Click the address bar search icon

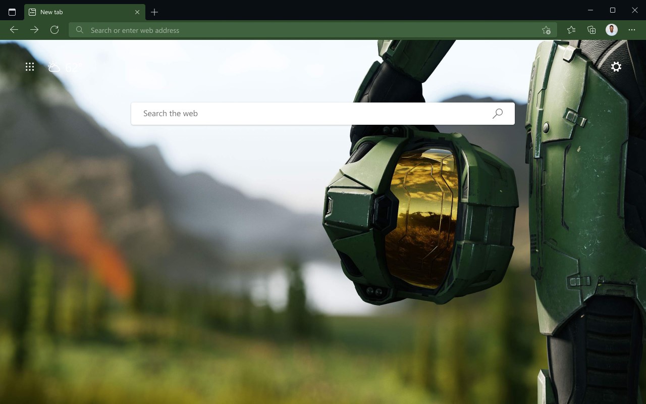(x=80, y=30)
